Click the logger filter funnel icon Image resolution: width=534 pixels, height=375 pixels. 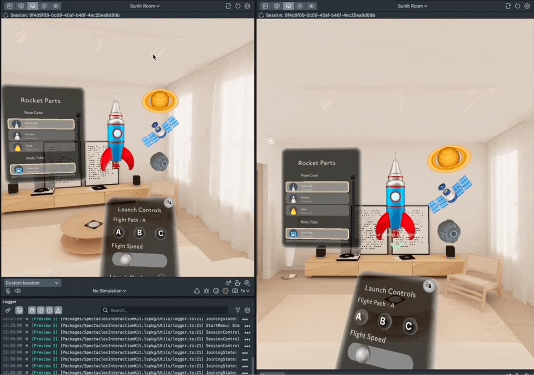pos(238,310)
